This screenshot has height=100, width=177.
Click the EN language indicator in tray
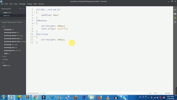[140, 97]
